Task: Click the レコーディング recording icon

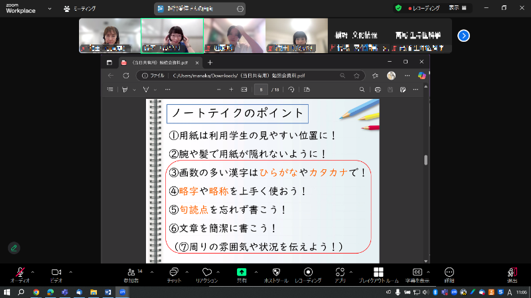Action: pyautogui.click(x=308, y=272)
